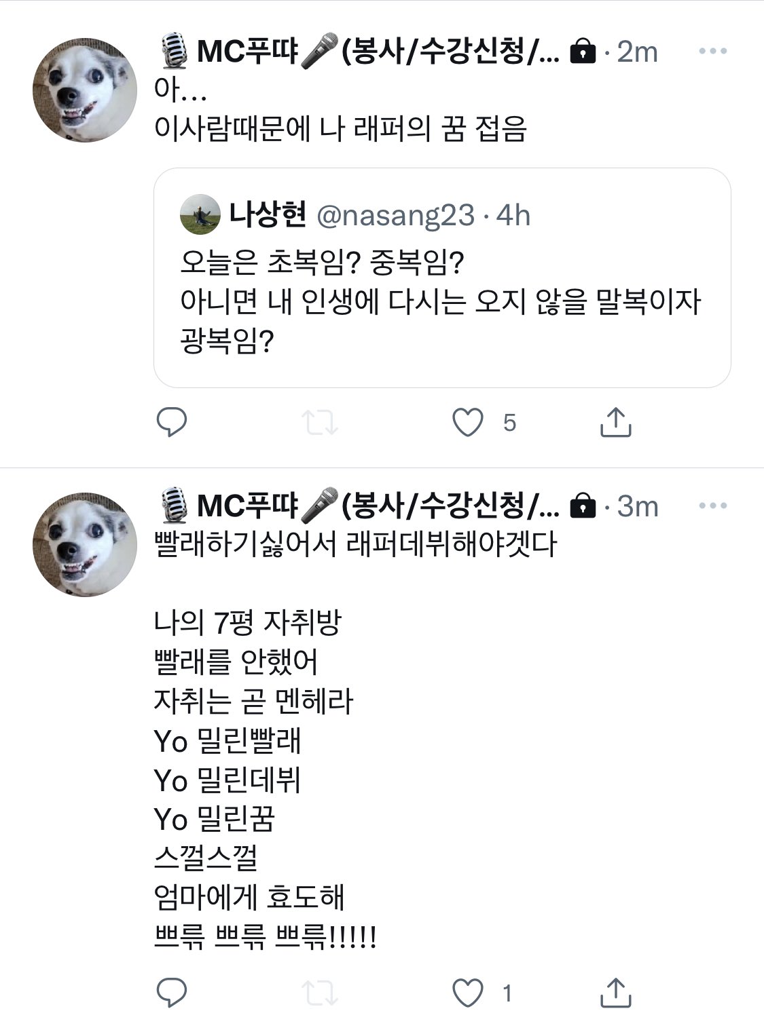The height and width of the screenshot is (1030, 764).
Task: Click the 2m timestamp of first tweet
Action: pyautogui.click(x=637, y=52)
